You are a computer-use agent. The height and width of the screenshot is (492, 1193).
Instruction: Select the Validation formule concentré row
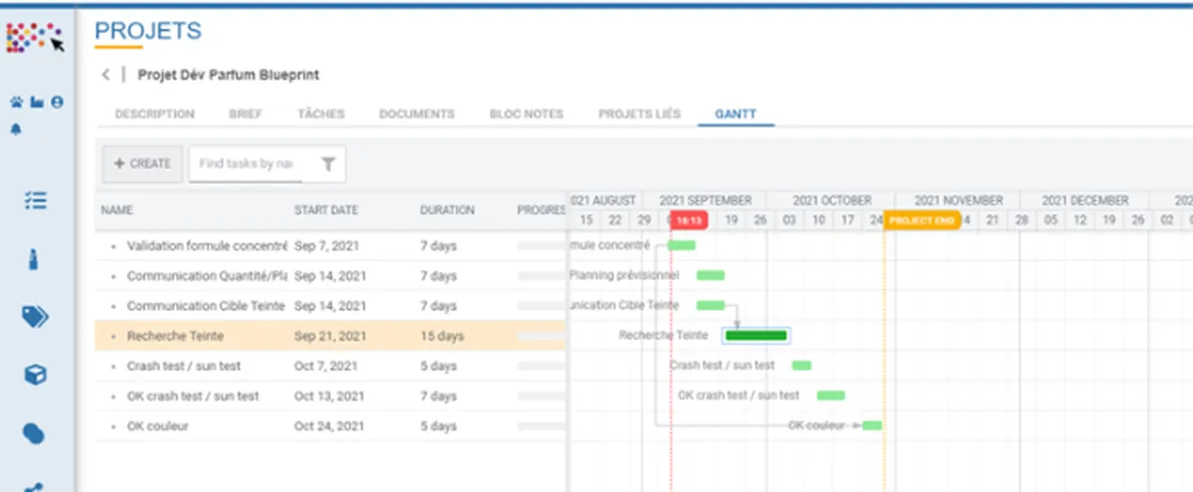[x=330, y=246]
